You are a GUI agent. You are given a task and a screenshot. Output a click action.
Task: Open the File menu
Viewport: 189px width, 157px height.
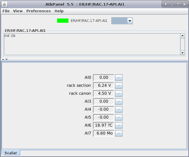coord(6,11)
